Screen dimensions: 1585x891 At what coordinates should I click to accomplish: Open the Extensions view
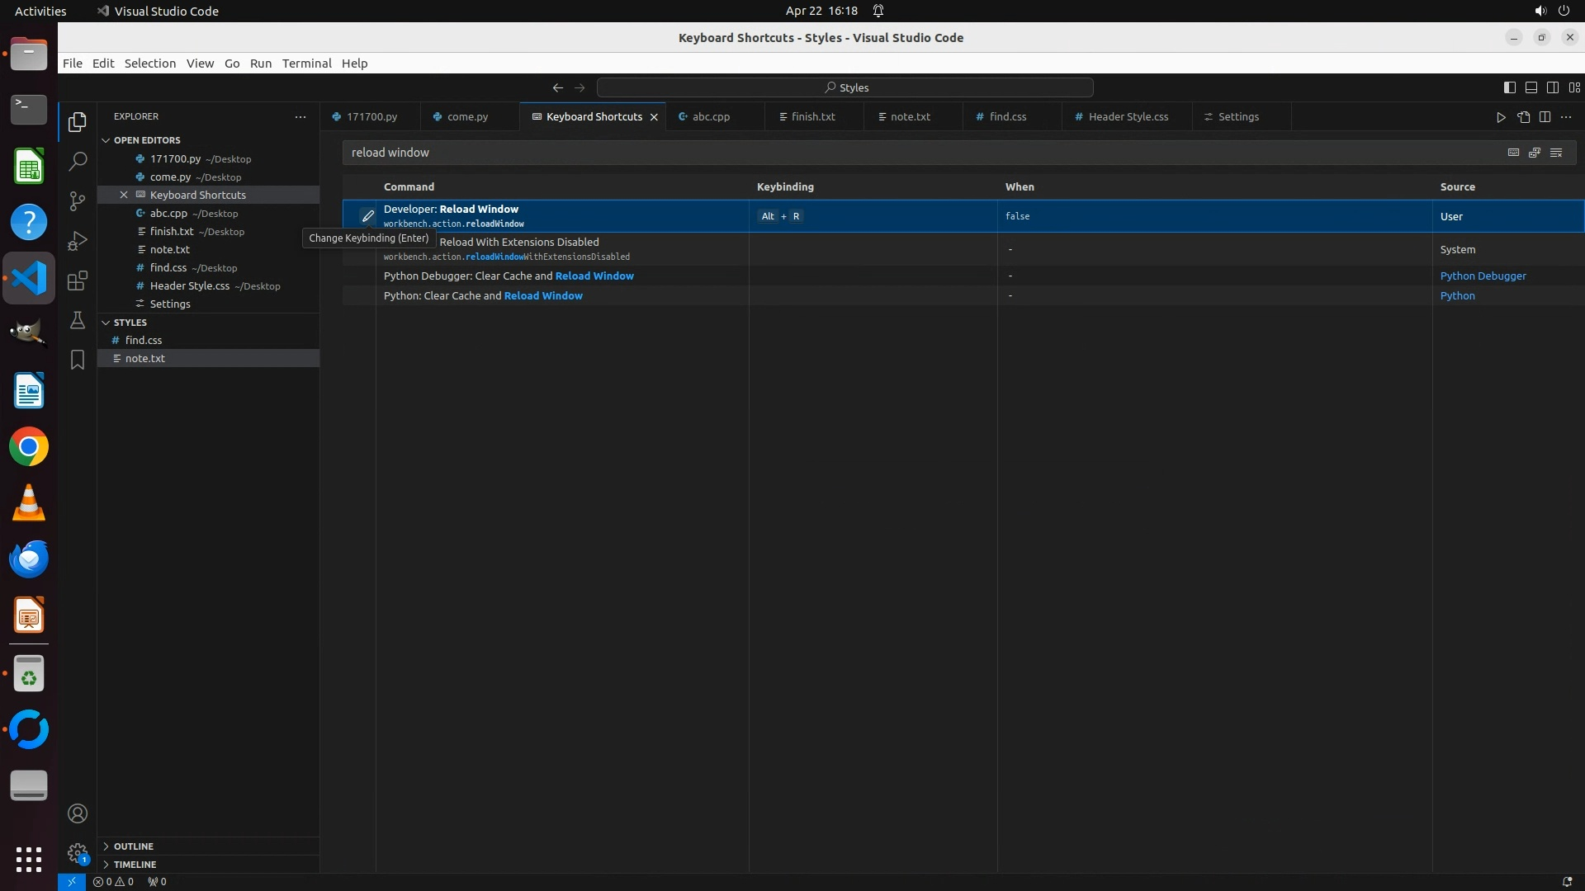point(78,280)
